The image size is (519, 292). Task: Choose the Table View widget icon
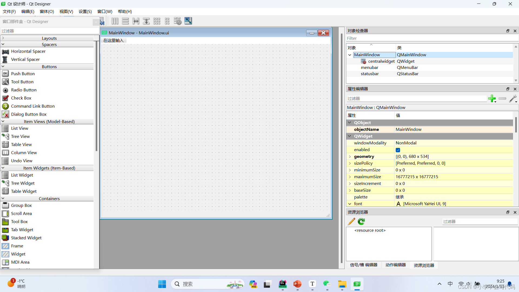click(x=5, y=144)
